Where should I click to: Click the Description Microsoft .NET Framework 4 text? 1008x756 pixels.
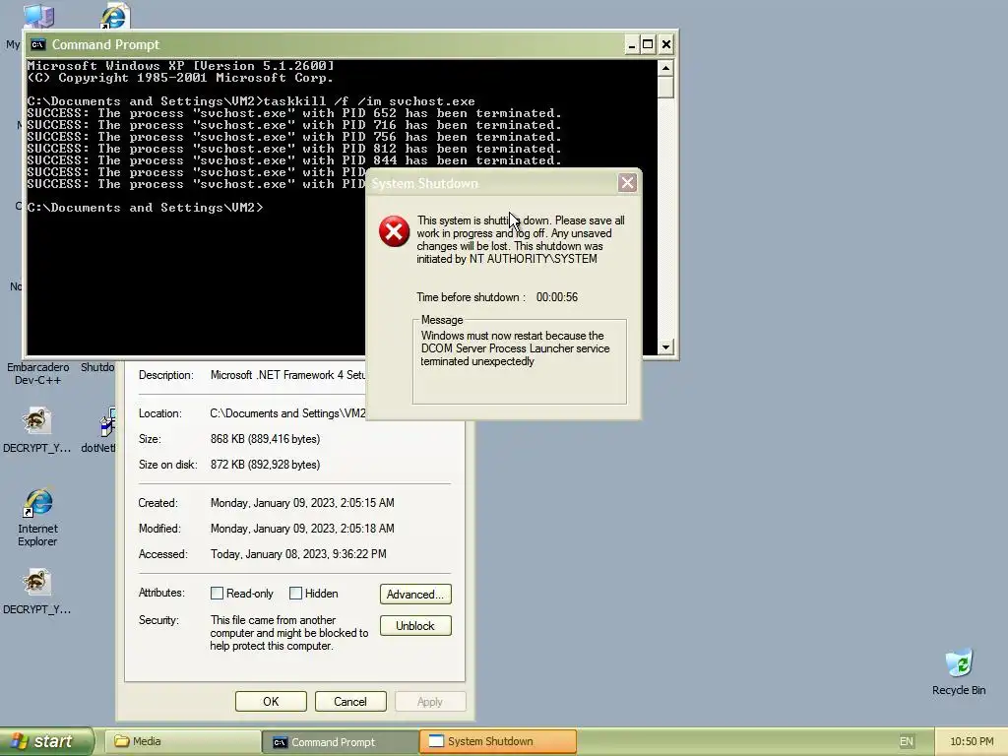[287, 375]
